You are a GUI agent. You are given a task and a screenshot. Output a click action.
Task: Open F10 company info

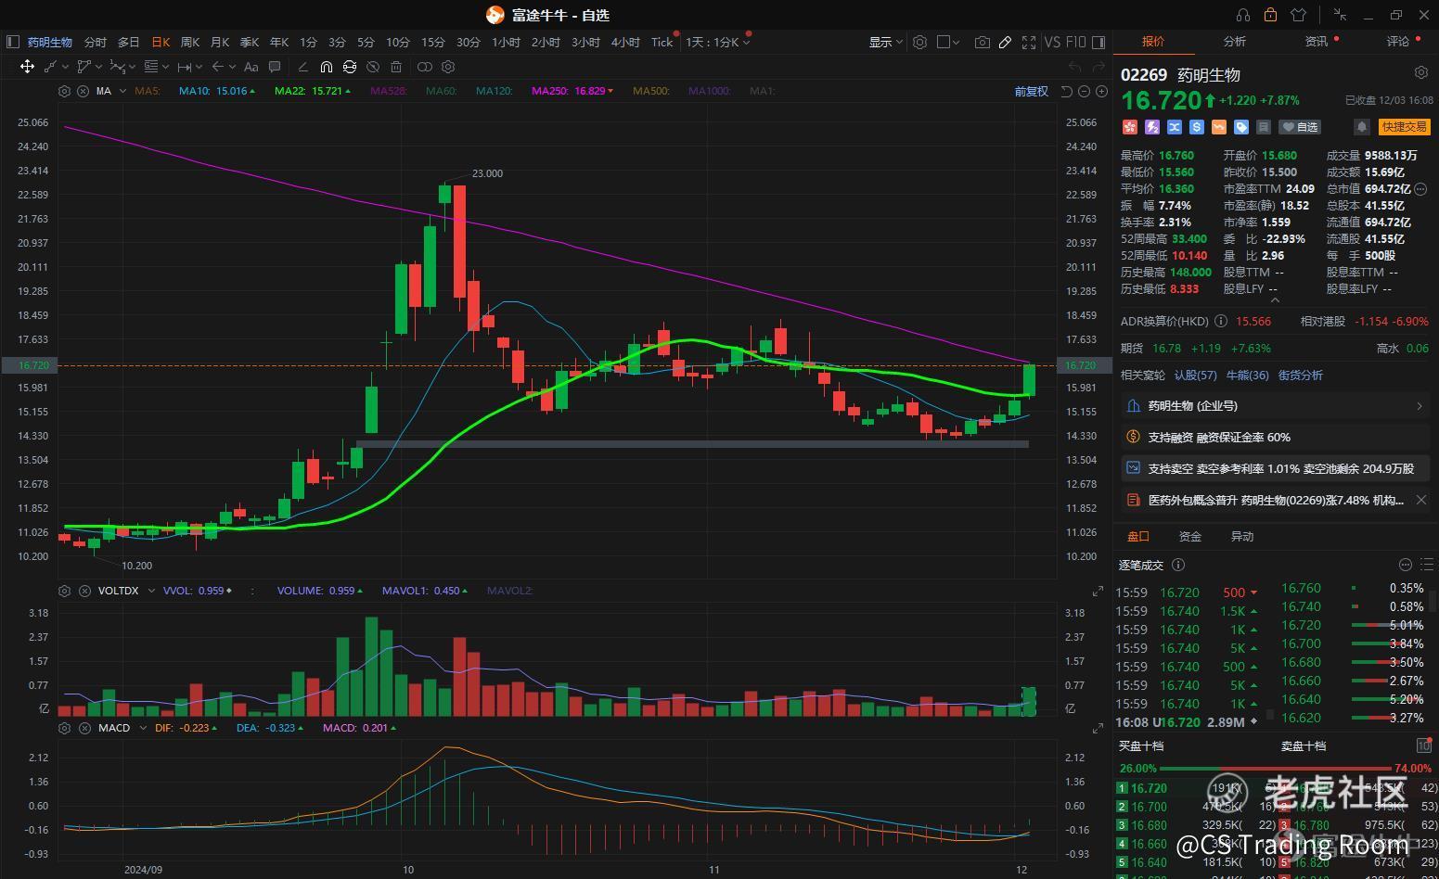coord(1076,42)
